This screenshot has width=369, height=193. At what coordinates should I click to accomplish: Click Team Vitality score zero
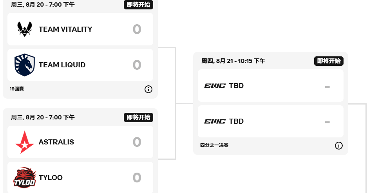pyautogui.click(x=137, y=29)
